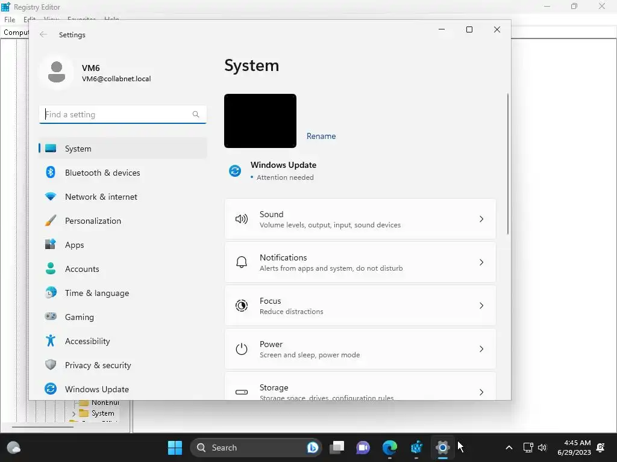Click the Personalization paintbrush icon

51,220
